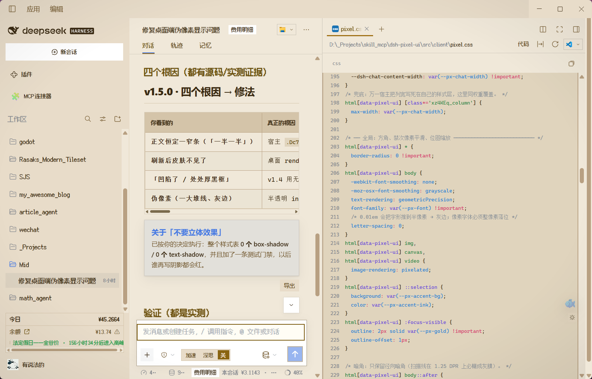592x379 pixels.
Task: Open the three-dot conversation menu
Action: pyautogui.click(x=306, y=30)
